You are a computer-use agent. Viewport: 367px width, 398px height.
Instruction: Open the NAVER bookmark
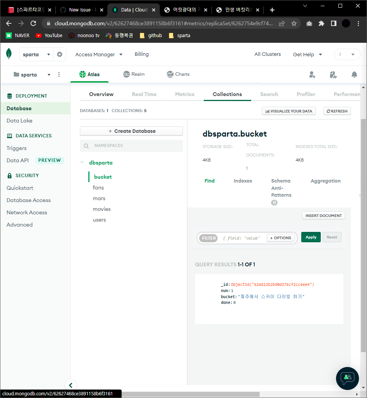point(18,36)
